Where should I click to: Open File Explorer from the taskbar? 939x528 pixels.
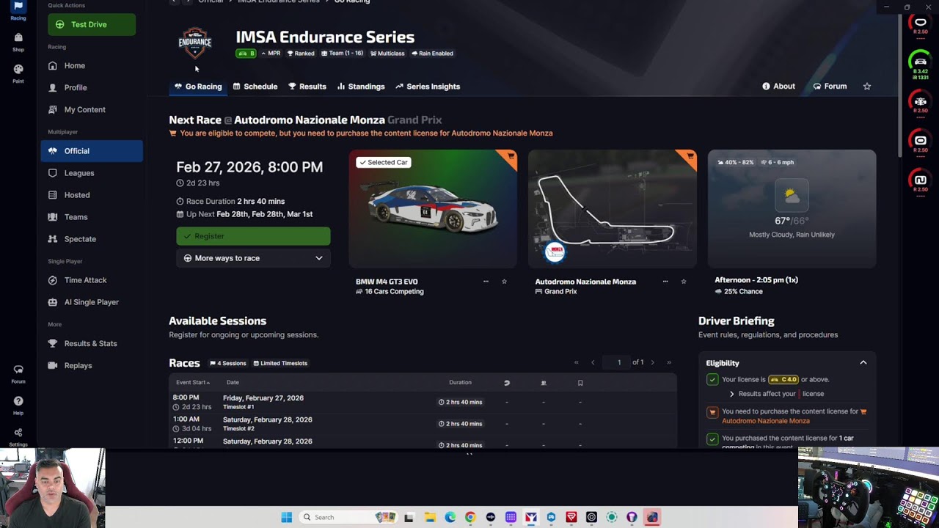point(430,517)
